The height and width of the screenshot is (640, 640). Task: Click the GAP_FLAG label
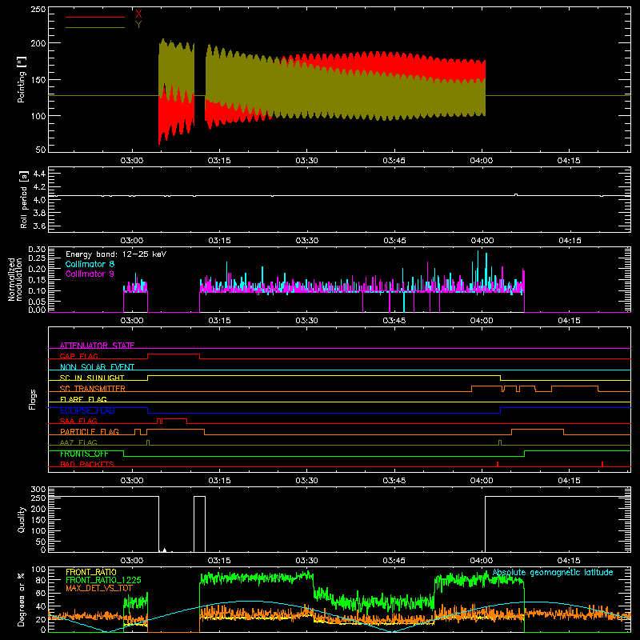tap(78, 356)
